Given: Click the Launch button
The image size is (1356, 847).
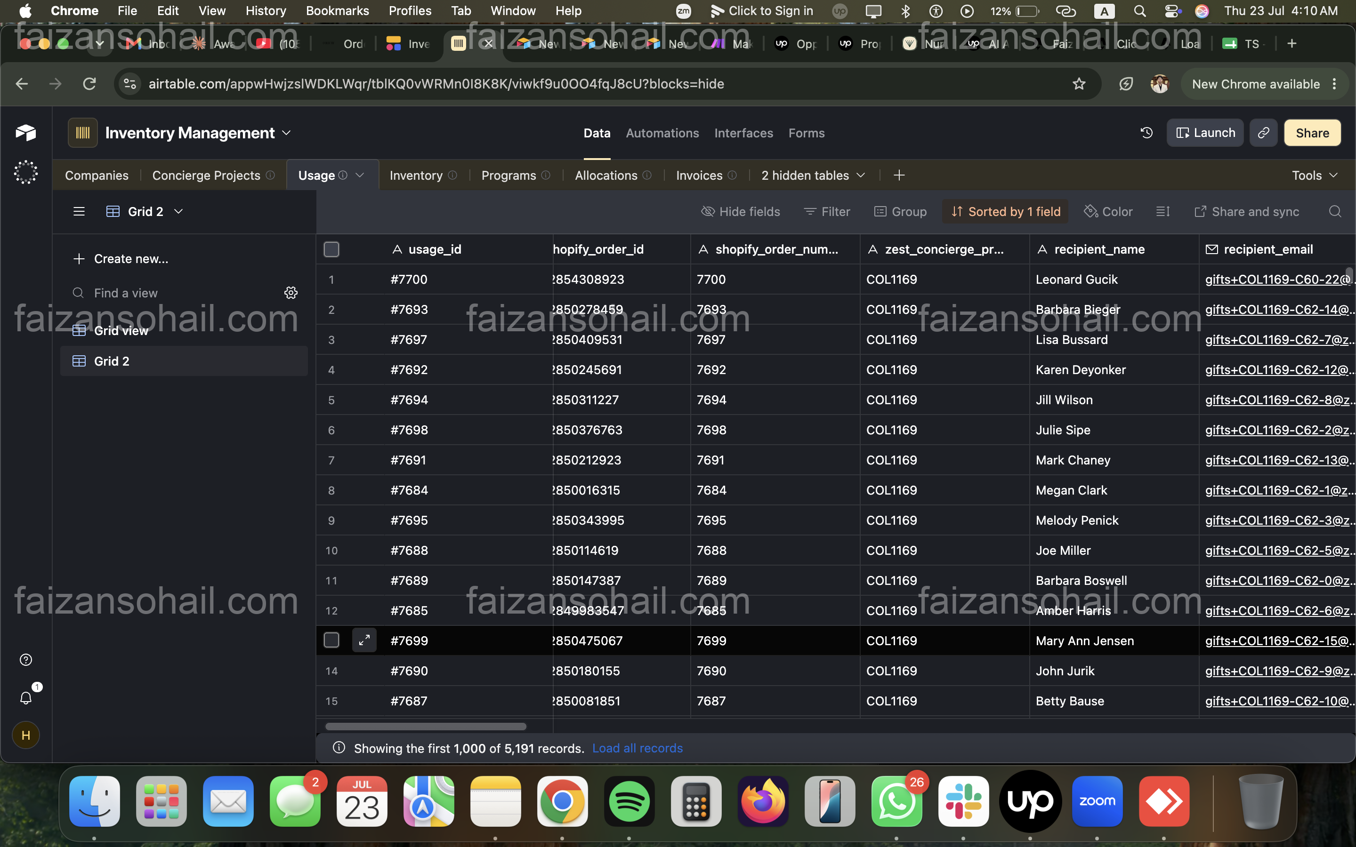Looking at the screenshot, I should tap(1205, 133).
